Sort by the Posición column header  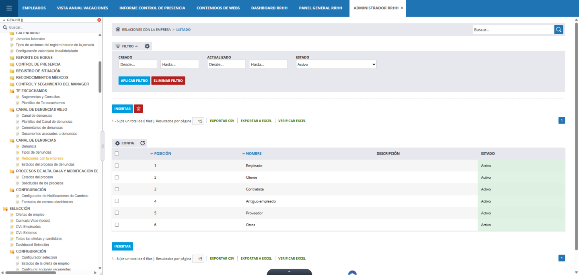(162, 153)
